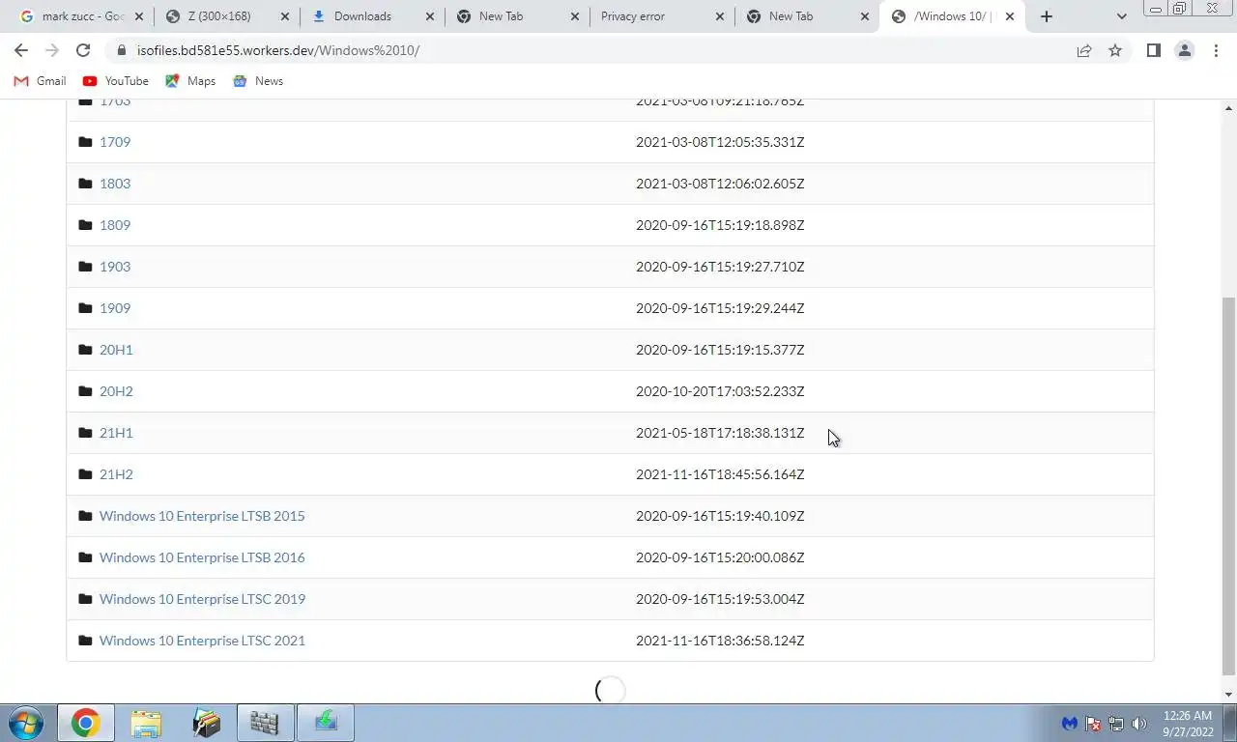Click the Chrome taskbar icon
The height and width of the screenshot is (742, 1237).
pos(85,723)
